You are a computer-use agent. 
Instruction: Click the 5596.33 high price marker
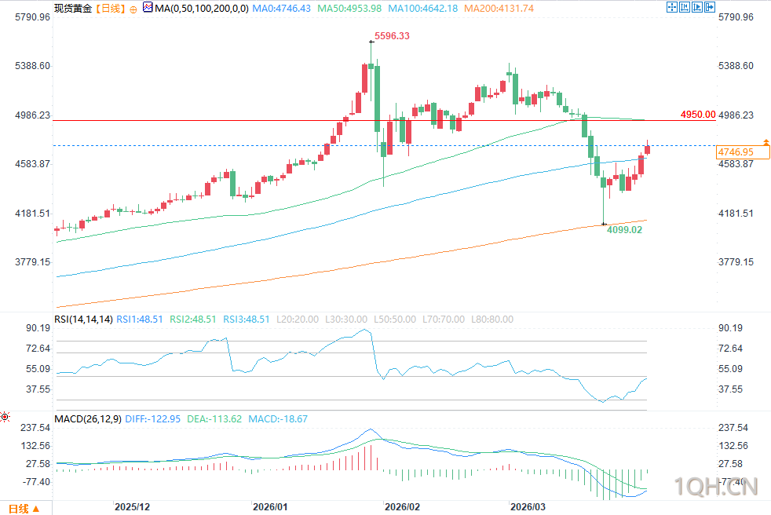pos(392,36)
